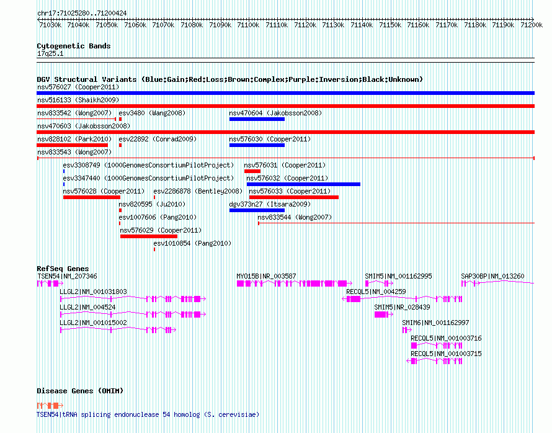The height and width of the screenshot is (433, 552).
Task: Select esv1007606 (Pang2010) label
Action: click(x=158, y=218)
